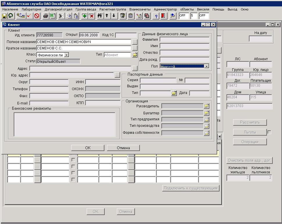Click the save diskette toolbar icon
The width and height of the screenshot is (282, 224).
[4, 16]
